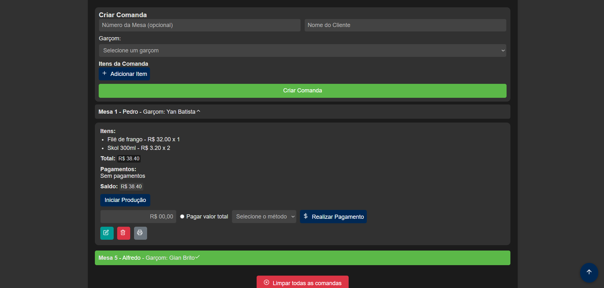The height and width of the screenshot is (288, 604).
Task: Click the R$ 00,00 payment amount field
Action: click(x=138, y=217)
